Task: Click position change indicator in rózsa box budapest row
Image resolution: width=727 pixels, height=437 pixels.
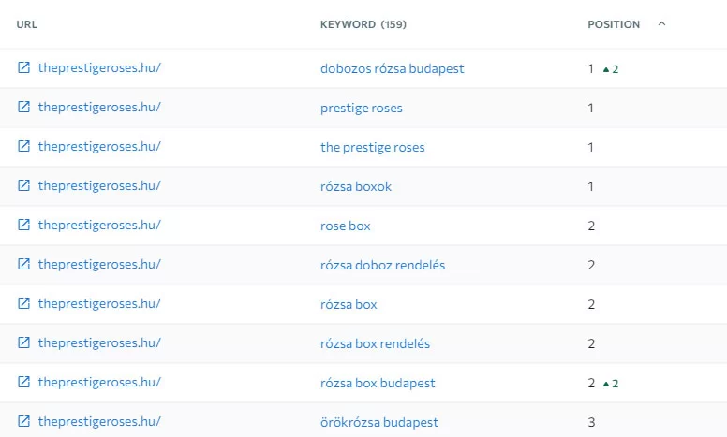Action: (610, 383)
